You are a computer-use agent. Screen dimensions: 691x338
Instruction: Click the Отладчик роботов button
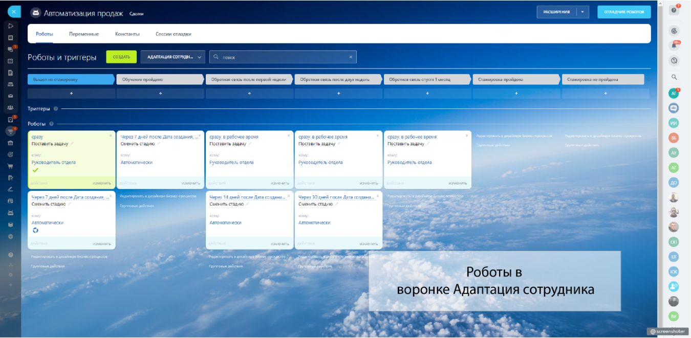tap(623, 12)
